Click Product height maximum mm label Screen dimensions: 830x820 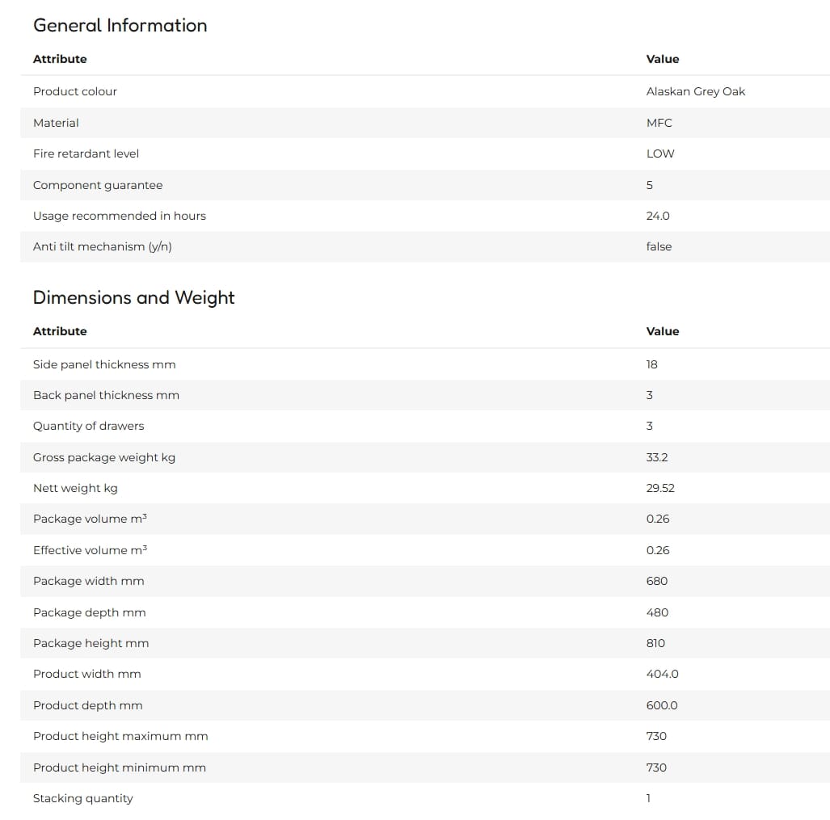(120, 736)
